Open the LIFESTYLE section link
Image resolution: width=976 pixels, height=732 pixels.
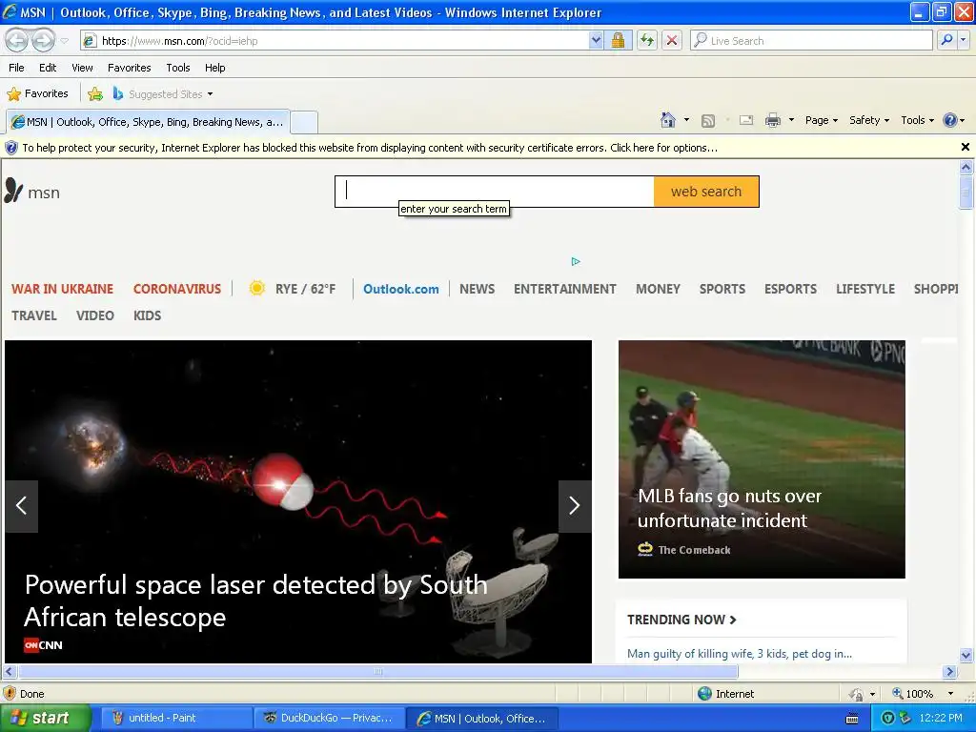click(x=865, y=289)
